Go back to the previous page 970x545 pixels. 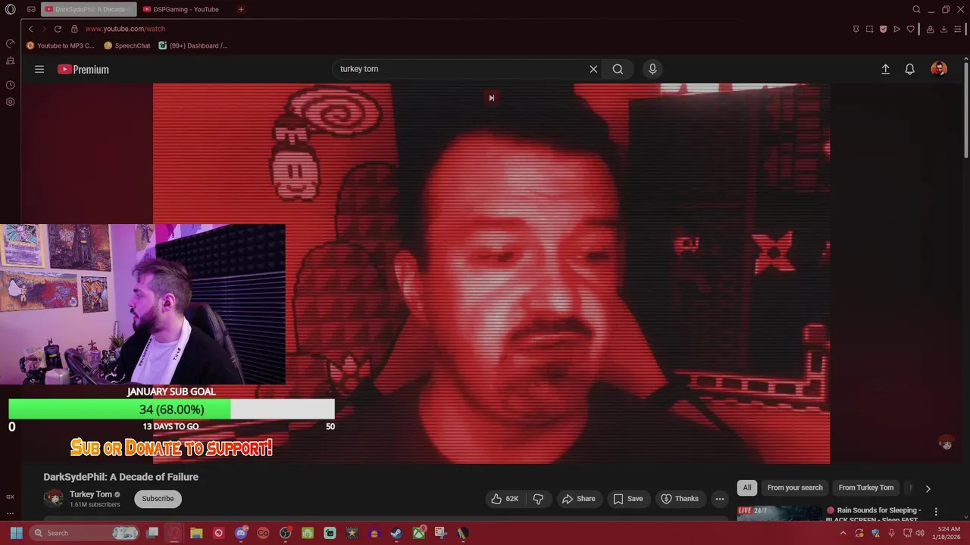30,29
